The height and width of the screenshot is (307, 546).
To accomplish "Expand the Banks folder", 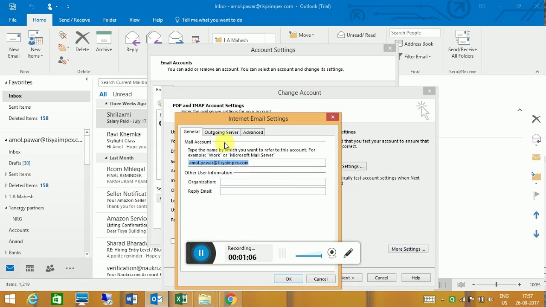I will (6, 252).
